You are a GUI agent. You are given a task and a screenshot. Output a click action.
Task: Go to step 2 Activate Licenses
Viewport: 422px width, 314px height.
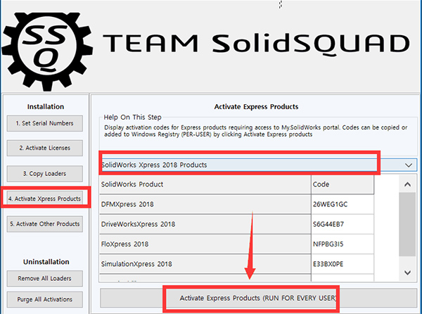point(46,148)
